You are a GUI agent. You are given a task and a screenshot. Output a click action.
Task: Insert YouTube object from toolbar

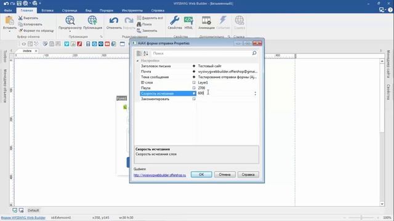[x=107, y=44]
